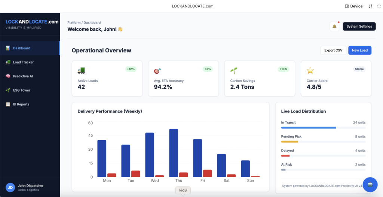Open BI Reports from sidebar
The height and width of the screenshot is (197, 383).
[21, 104]
